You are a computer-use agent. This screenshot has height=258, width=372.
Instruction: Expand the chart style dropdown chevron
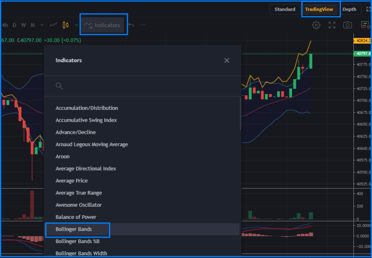click(x=76, y=25)
